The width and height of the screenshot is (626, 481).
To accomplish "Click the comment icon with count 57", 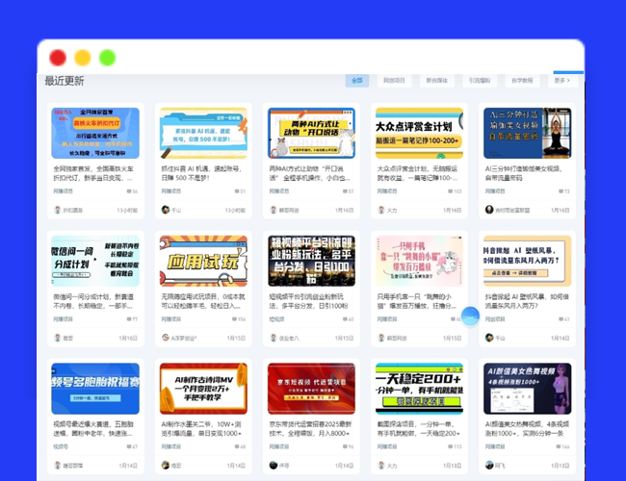I will coord(346,191).
